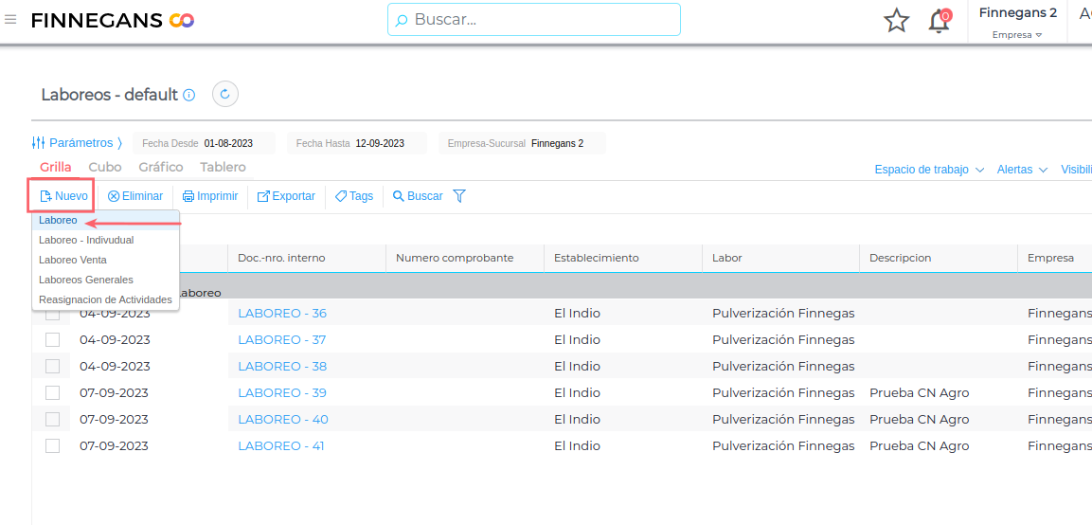Sort by the Establecimiento column header
Screen dimensions: 1092x525
(x=622, y=258)
